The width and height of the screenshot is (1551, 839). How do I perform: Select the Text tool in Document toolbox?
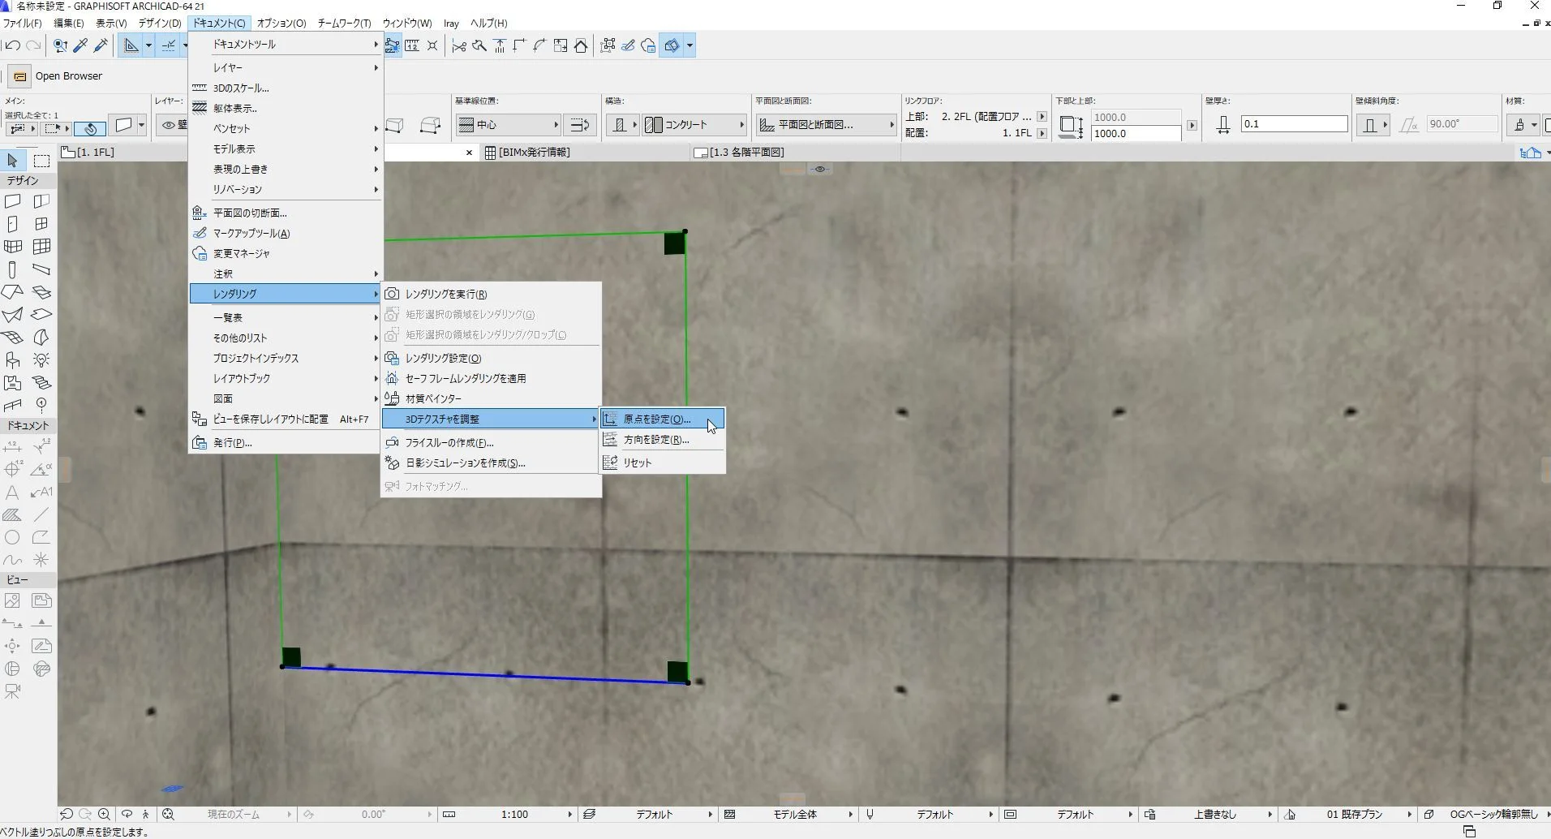click(x=13, y=492)
